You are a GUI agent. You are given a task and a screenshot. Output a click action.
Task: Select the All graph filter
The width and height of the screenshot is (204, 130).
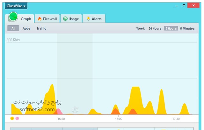13,28
